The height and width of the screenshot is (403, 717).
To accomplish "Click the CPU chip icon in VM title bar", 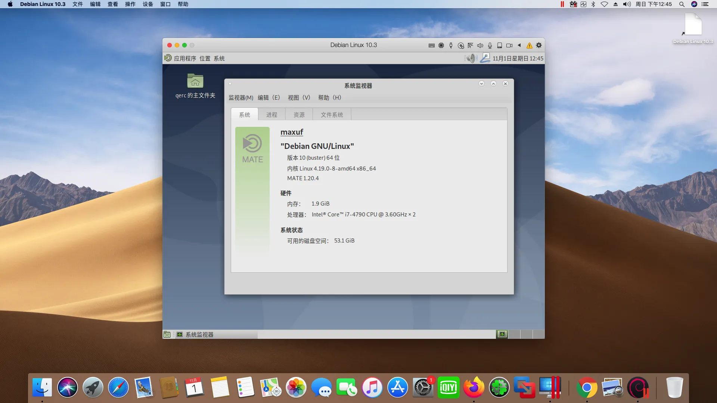I will point(441,46).
